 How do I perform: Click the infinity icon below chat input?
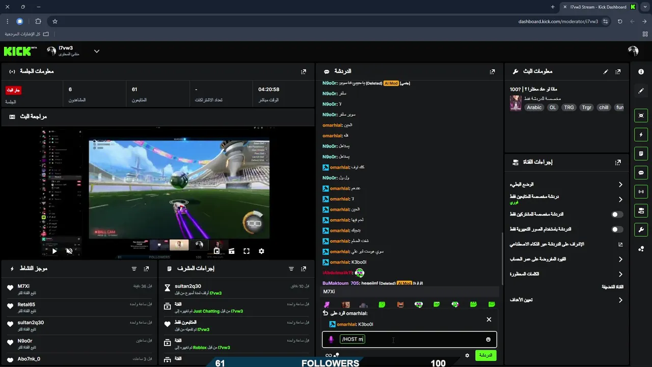click(329, 356)
